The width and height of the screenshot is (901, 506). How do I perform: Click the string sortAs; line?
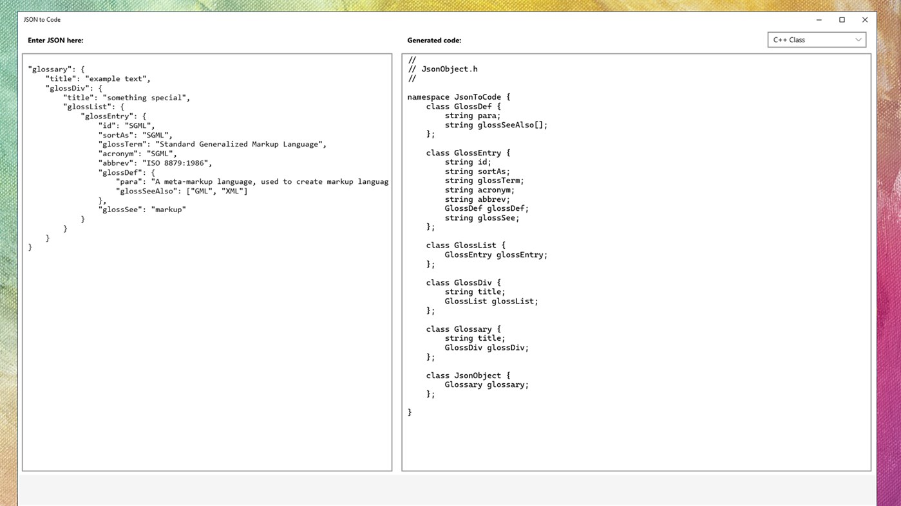point(477,172)
